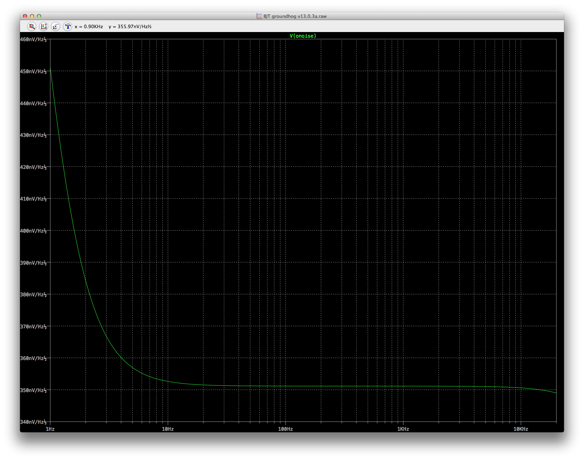
Task: Close the waveform window
Action: pyautogui.click(x=25, y=16)
